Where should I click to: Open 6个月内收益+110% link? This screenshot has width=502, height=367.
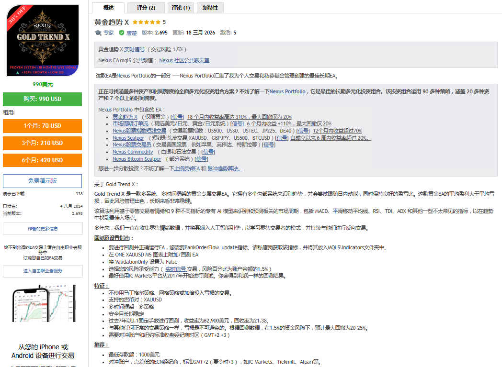289,123
